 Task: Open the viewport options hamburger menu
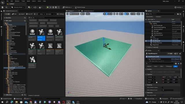coord(67,14)
